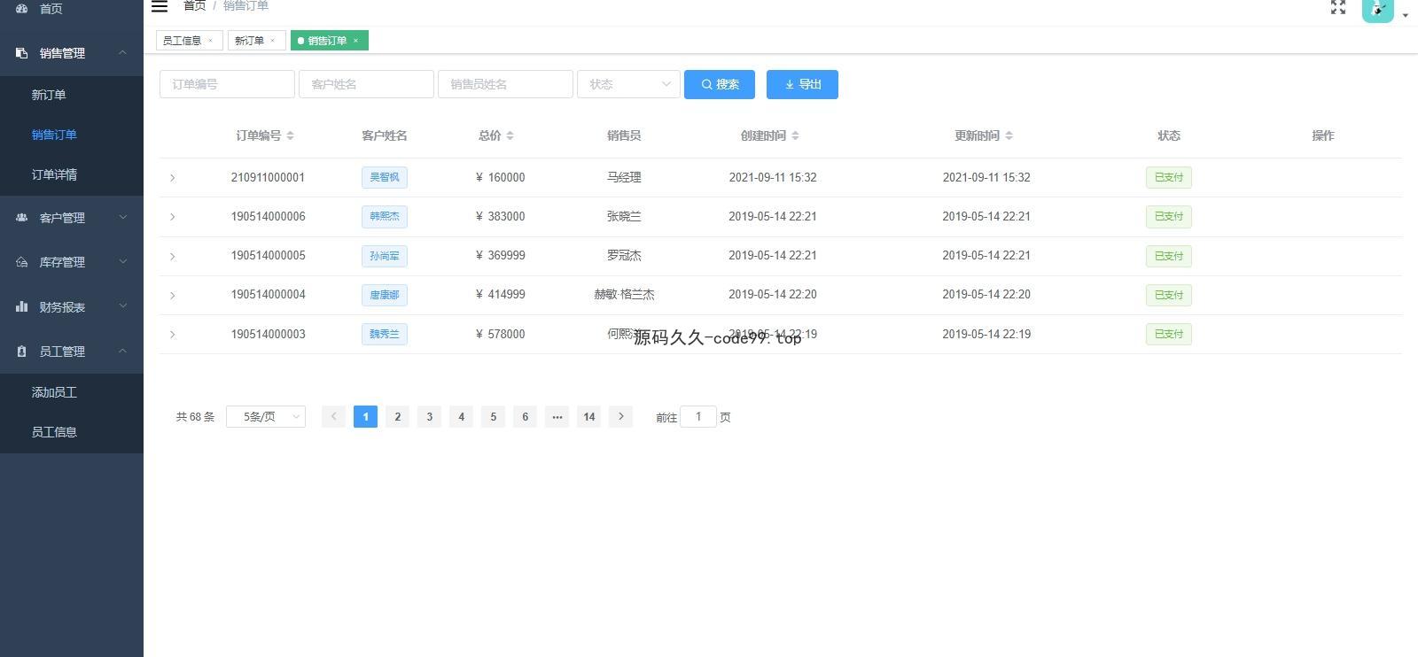Focus the 订单编号 search field
1418x657 pixels.
point(227,84)
